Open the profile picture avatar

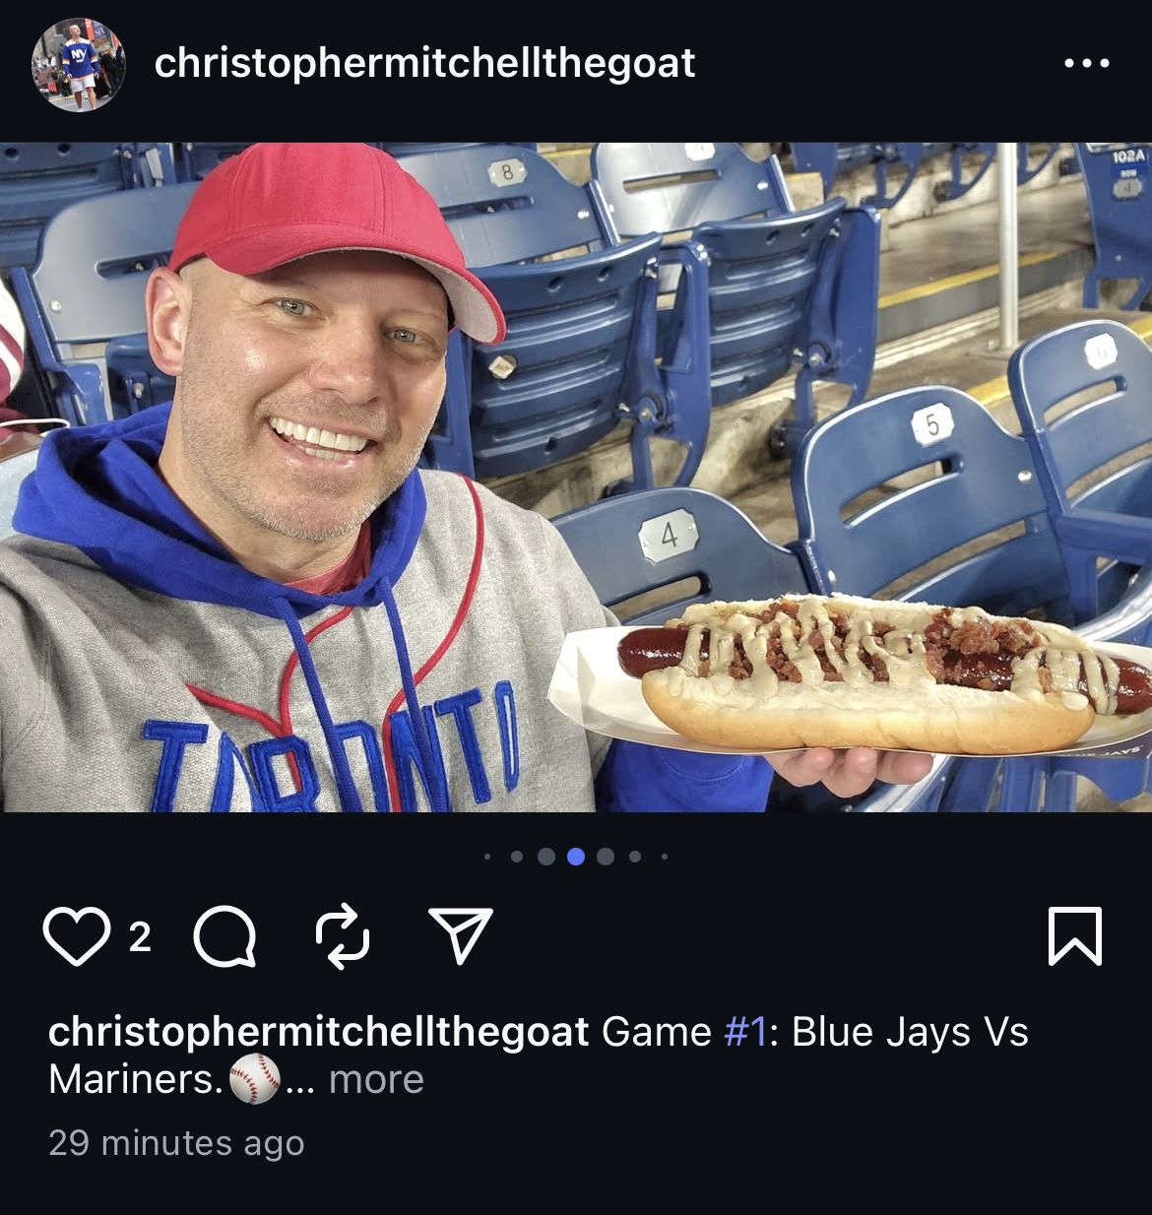(79, 64)
